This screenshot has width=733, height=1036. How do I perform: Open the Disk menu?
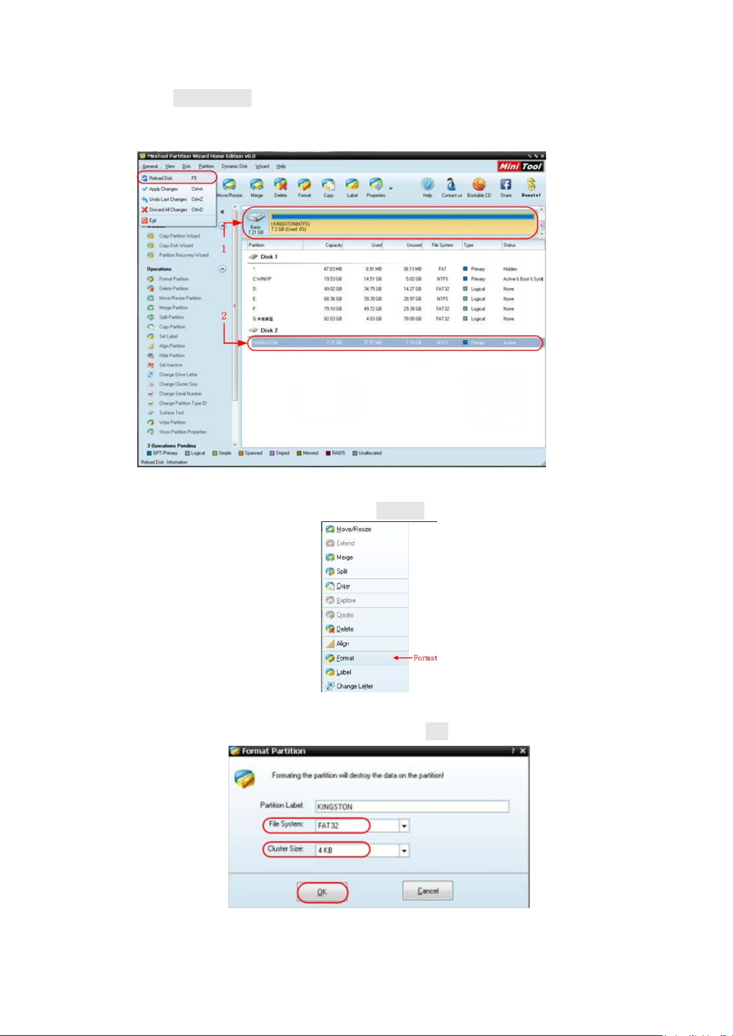(186, 167)
